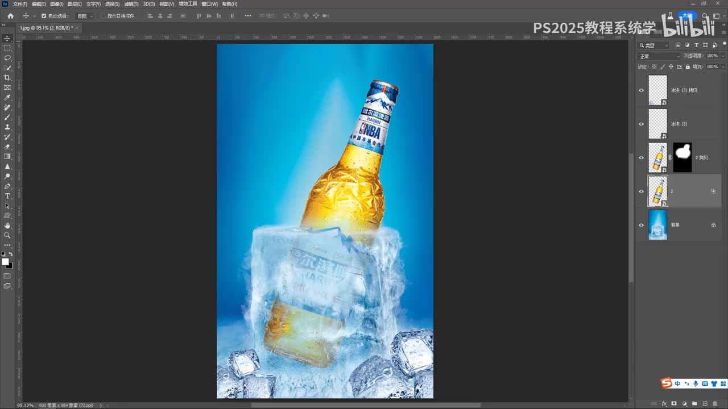Select the Crop tool
The height and width of the screenshot is (409, 728).
point(7,78)
